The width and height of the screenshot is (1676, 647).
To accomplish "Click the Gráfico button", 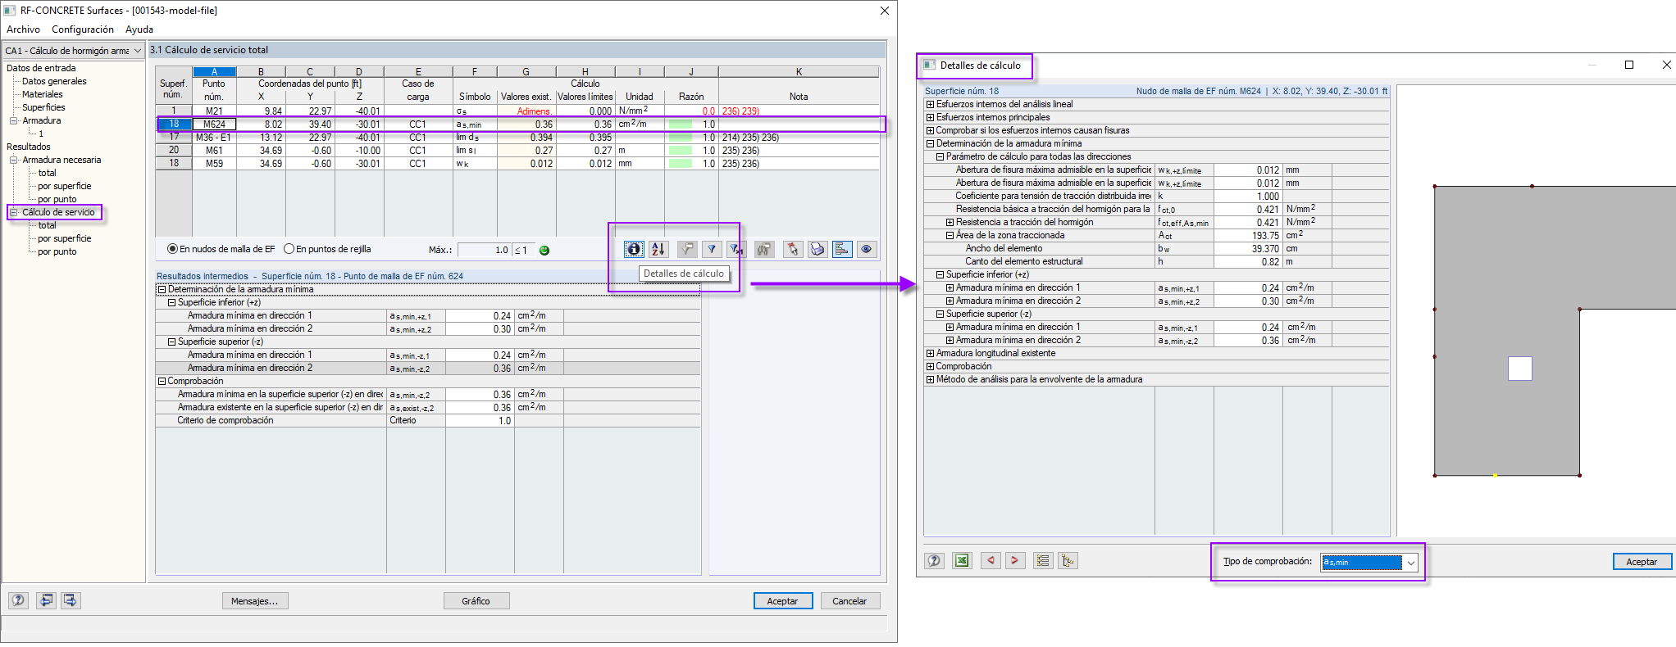I will (x=476, y=601).
